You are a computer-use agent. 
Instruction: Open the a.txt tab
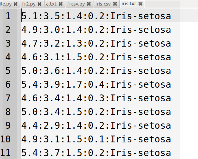click(x=51, y=4)
